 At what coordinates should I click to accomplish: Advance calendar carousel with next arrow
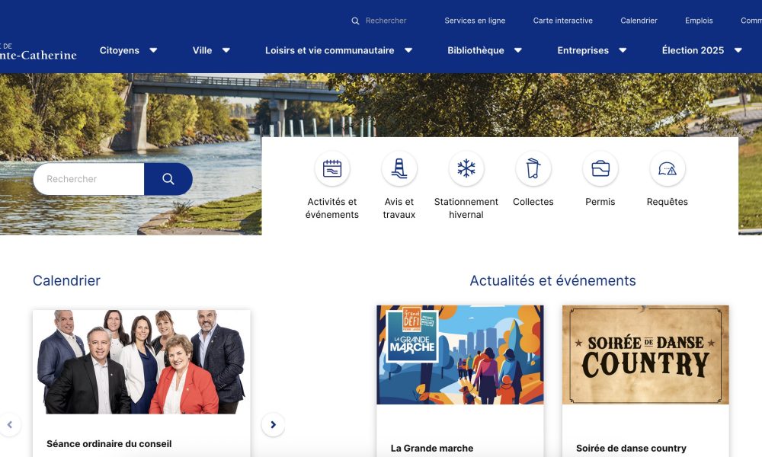click(x=273, y=425)
